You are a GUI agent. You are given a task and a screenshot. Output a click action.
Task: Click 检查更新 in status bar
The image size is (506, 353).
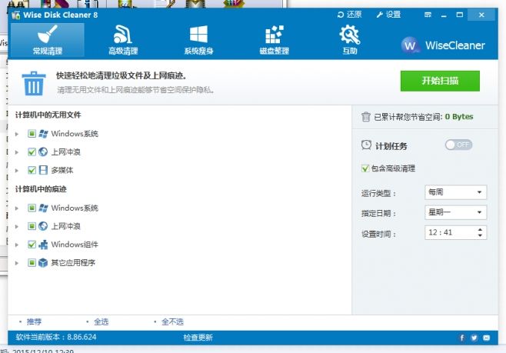(198, 338)
